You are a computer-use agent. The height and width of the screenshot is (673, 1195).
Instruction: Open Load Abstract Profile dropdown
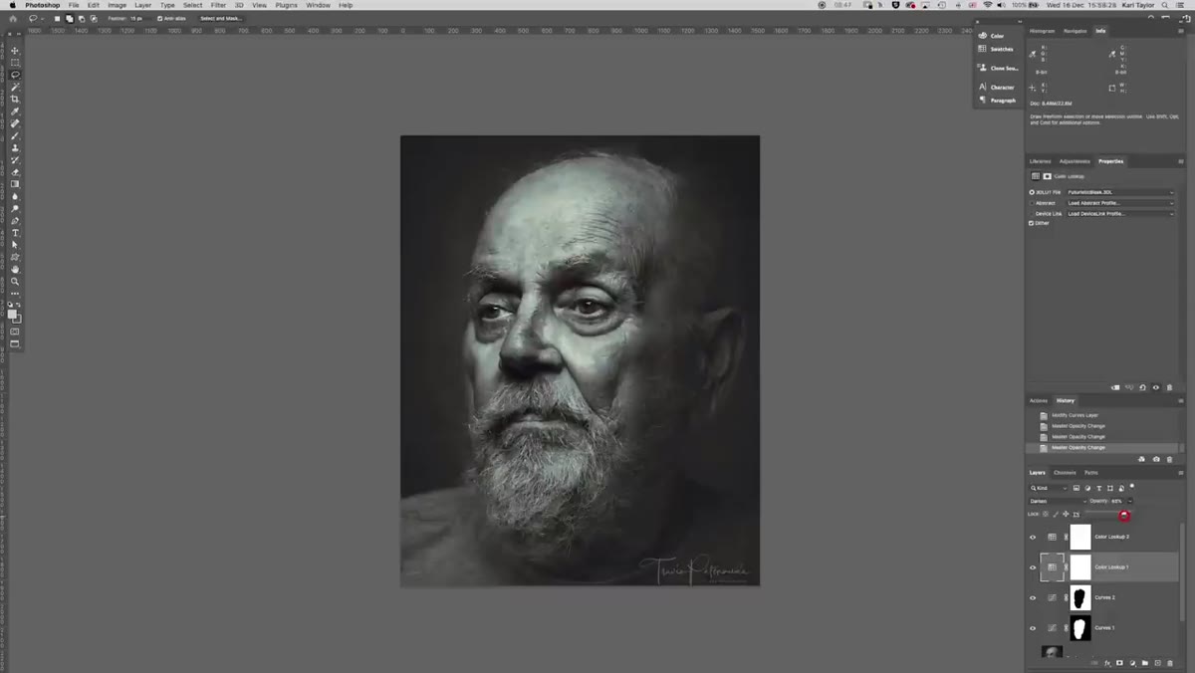tap(1120, 203)
